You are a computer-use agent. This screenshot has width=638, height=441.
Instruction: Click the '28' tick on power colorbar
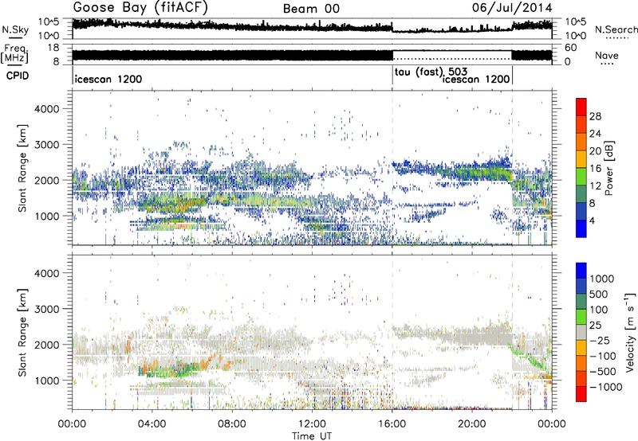click(x=595, y=116)
